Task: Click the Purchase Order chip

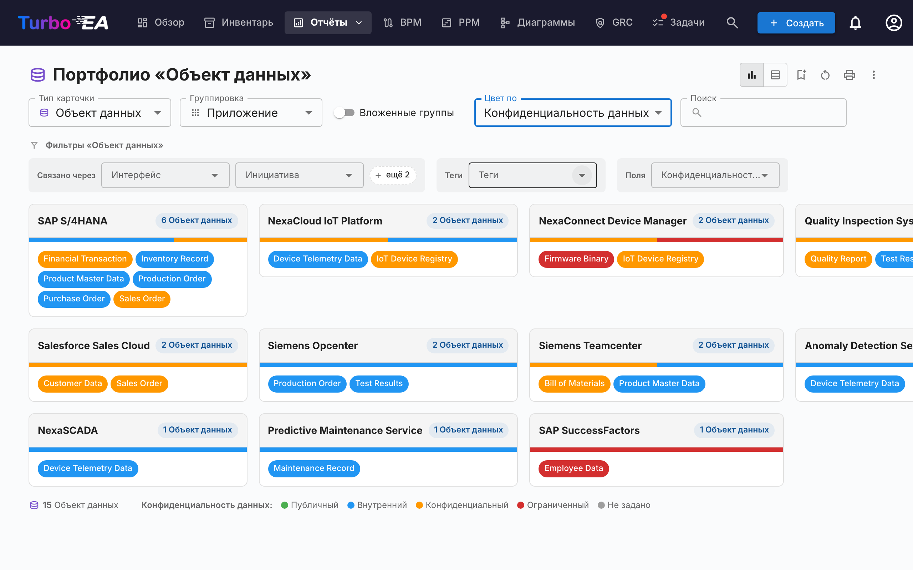Action: pyautogui.click(x=74, y=299)
